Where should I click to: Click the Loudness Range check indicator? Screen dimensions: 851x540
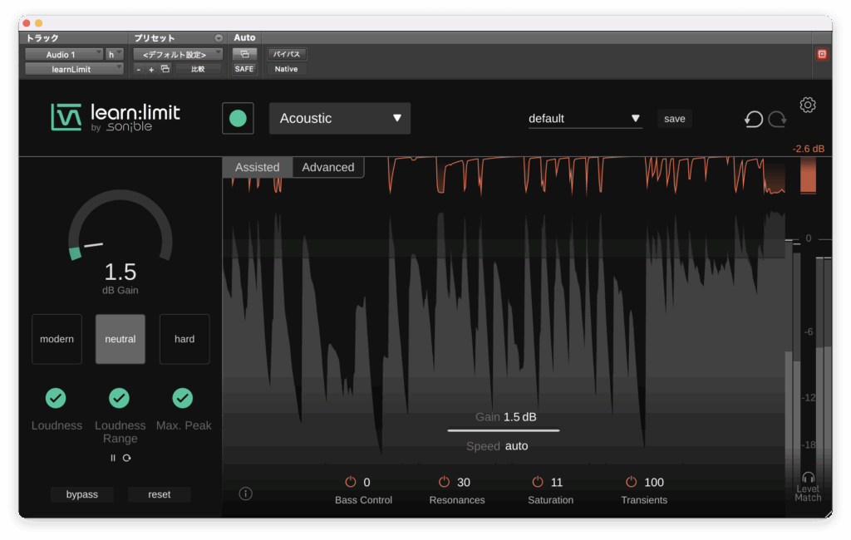click(x=120, y=398)
